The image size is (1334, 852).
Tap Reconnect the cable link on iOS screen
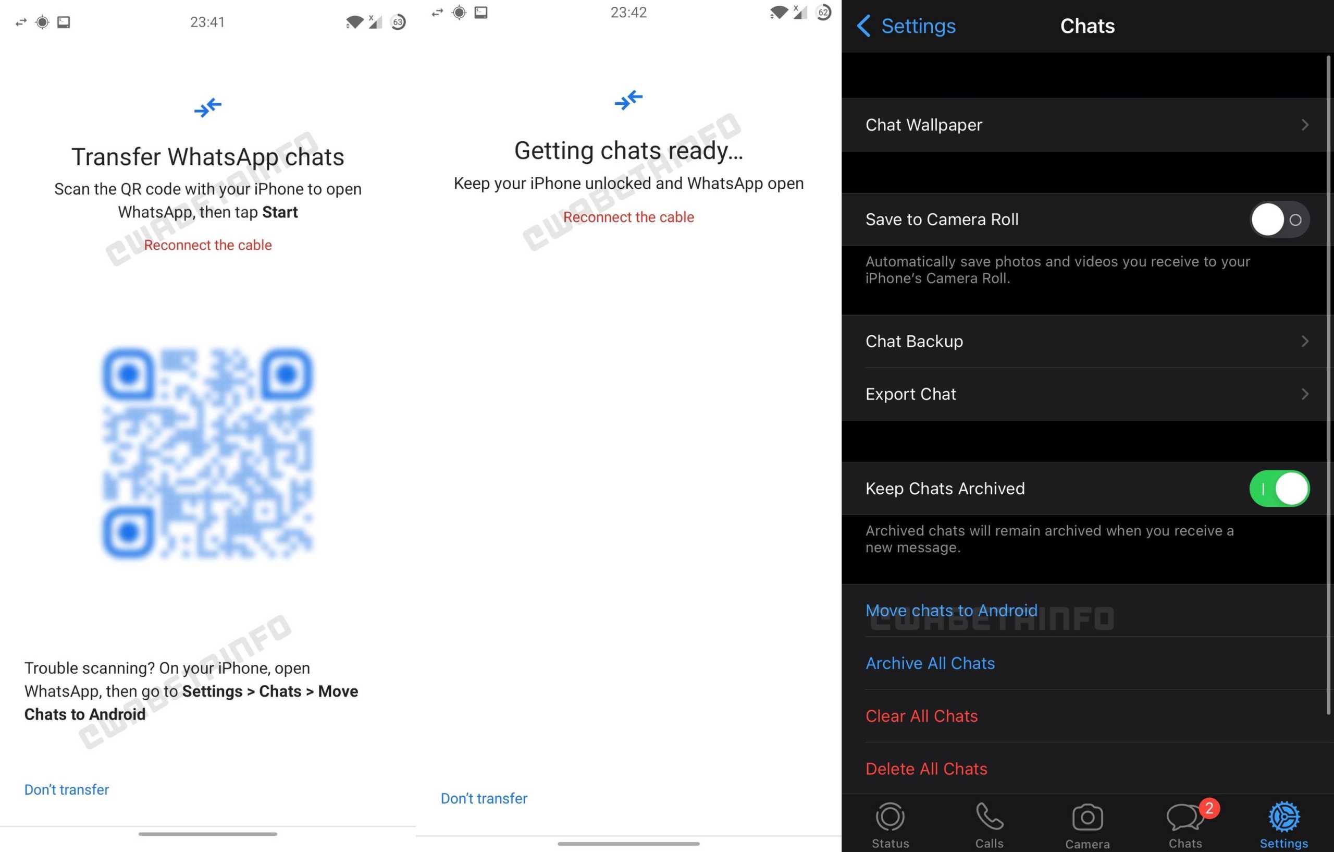629,216
